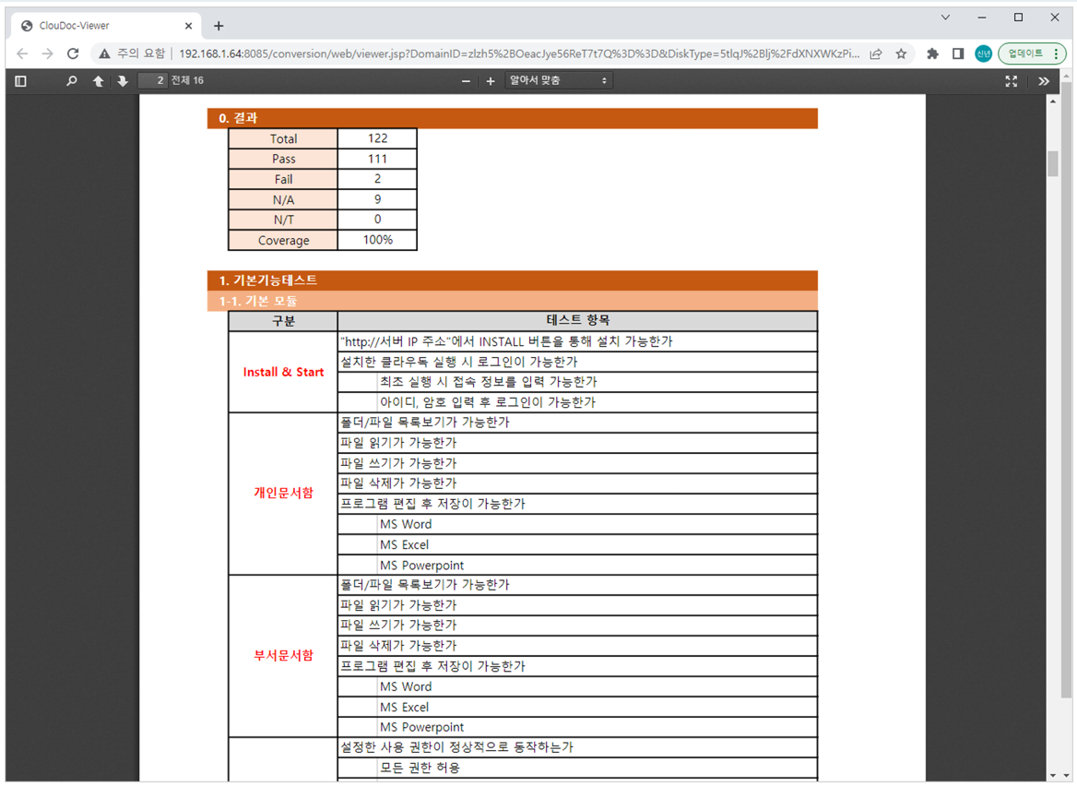Click the not-secure warning icon
The height and width of the screenshot is (787, 1077).
tap(104, 54)
